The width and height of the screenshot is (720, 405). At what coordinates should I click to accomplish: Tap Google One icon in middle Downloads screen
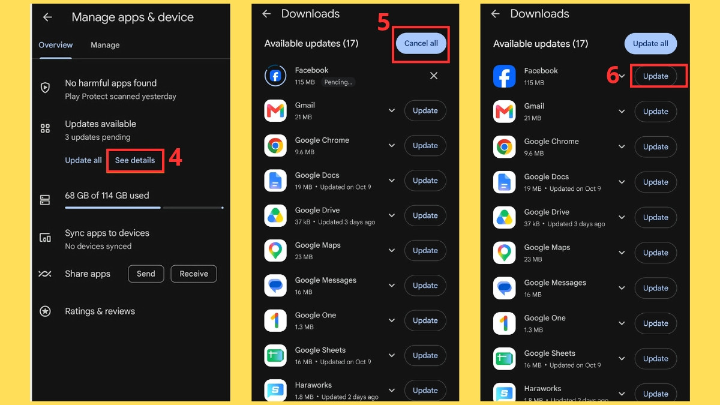[x=275, y=320]
